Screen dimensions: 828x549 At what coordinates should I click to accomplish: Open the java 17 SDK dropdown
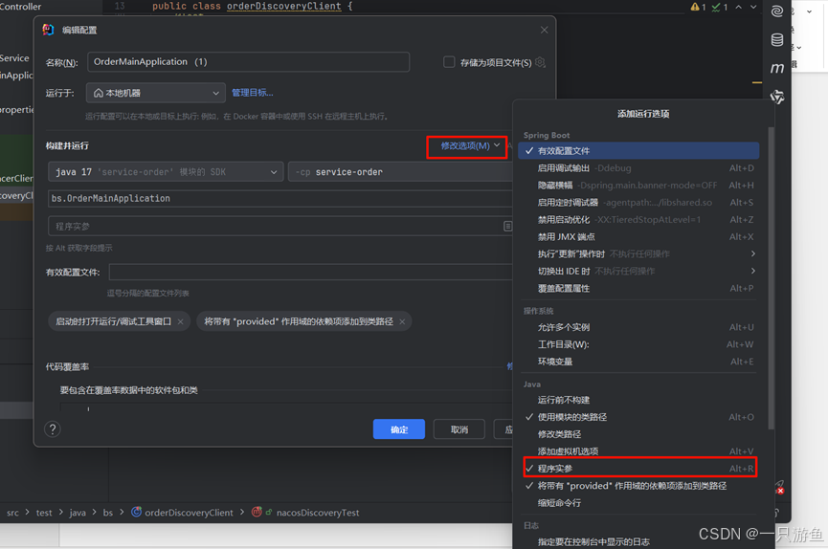tap(166, 172)
